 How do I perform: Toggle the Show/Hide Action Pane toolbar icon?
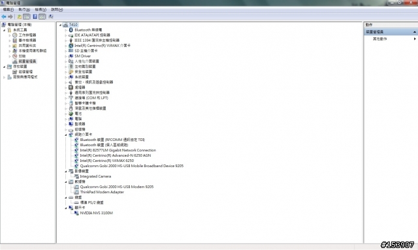coord(42,17)
